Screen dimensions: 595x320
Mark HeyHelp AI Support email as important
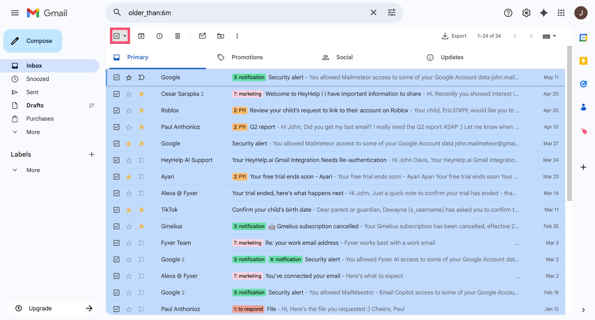pyautogui.click(x=141, y=160)
